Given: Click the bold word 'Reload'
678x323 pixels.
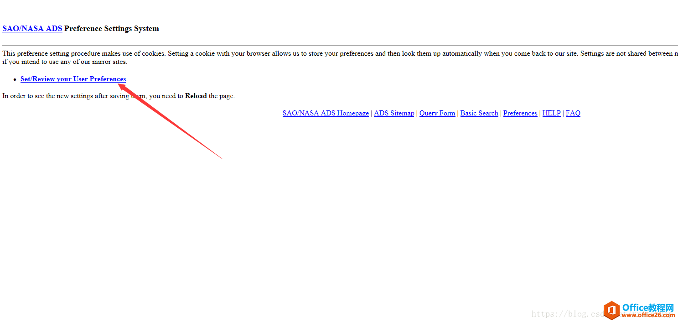Looking at the screenshot, I should click(x=196, y=96).
